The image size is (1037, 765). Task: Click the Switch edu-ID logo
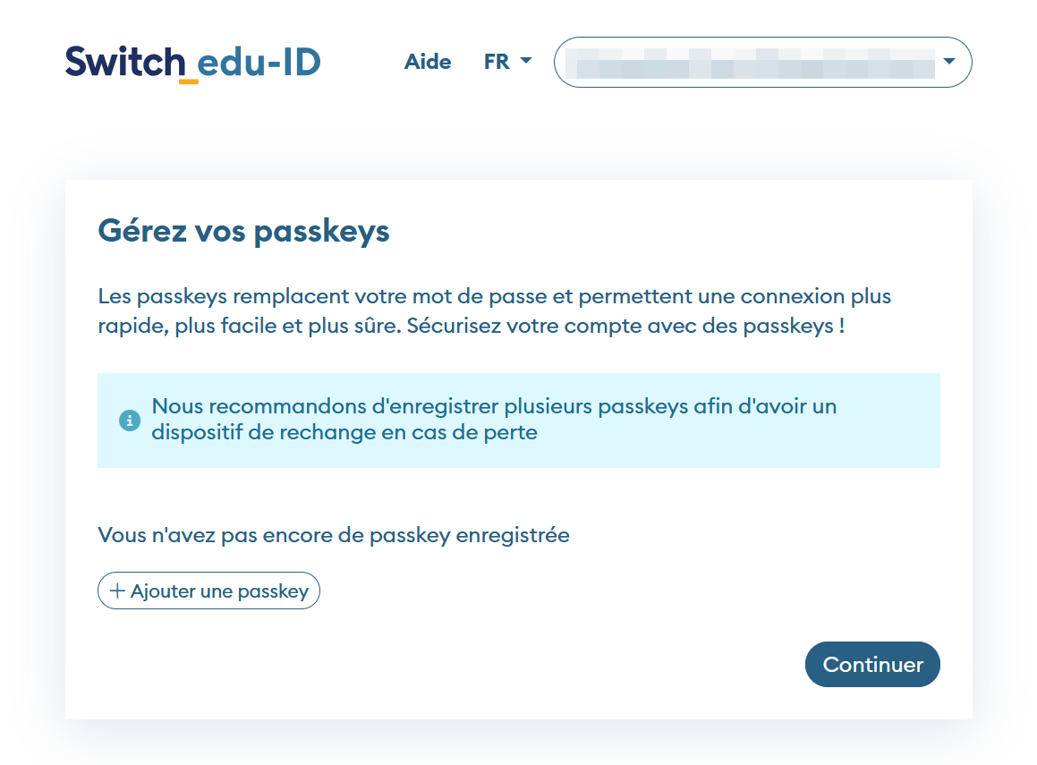click(192, 63)
